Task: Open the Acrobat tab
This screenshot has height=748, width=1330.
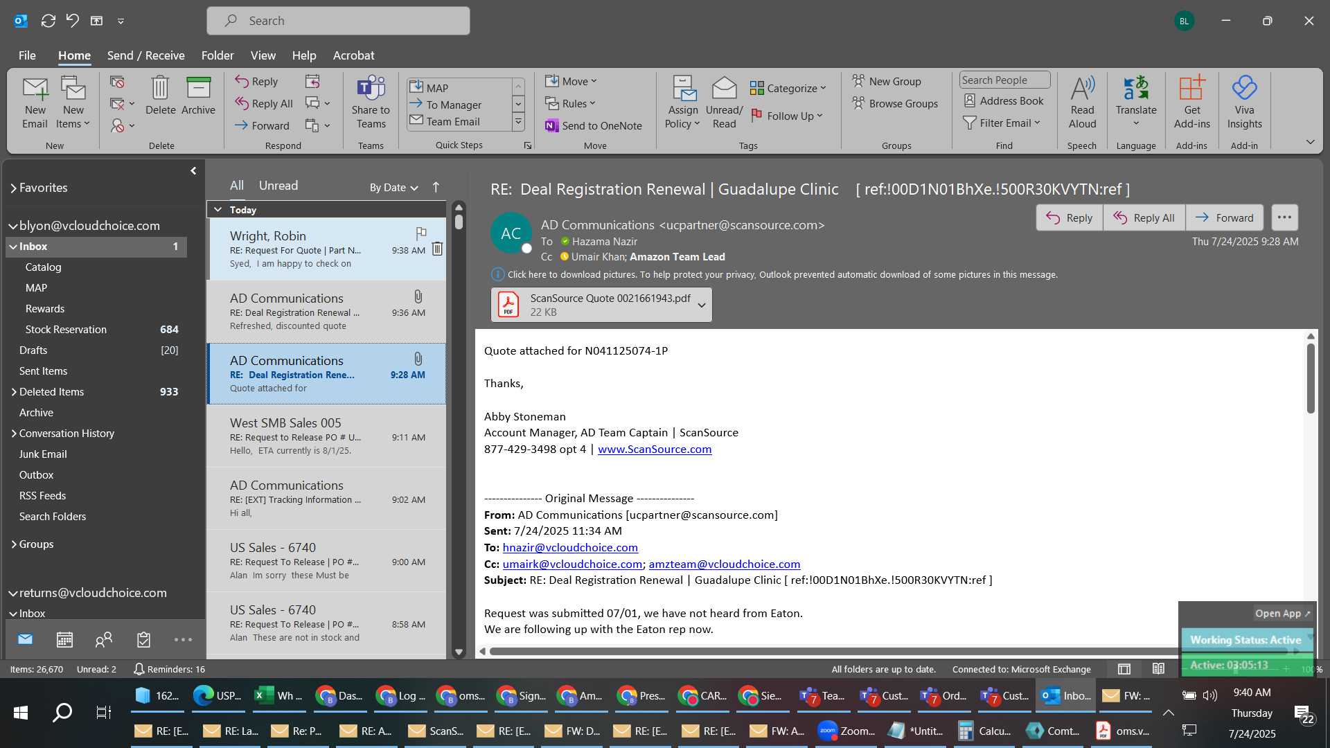Action: (x=353, y=55)
